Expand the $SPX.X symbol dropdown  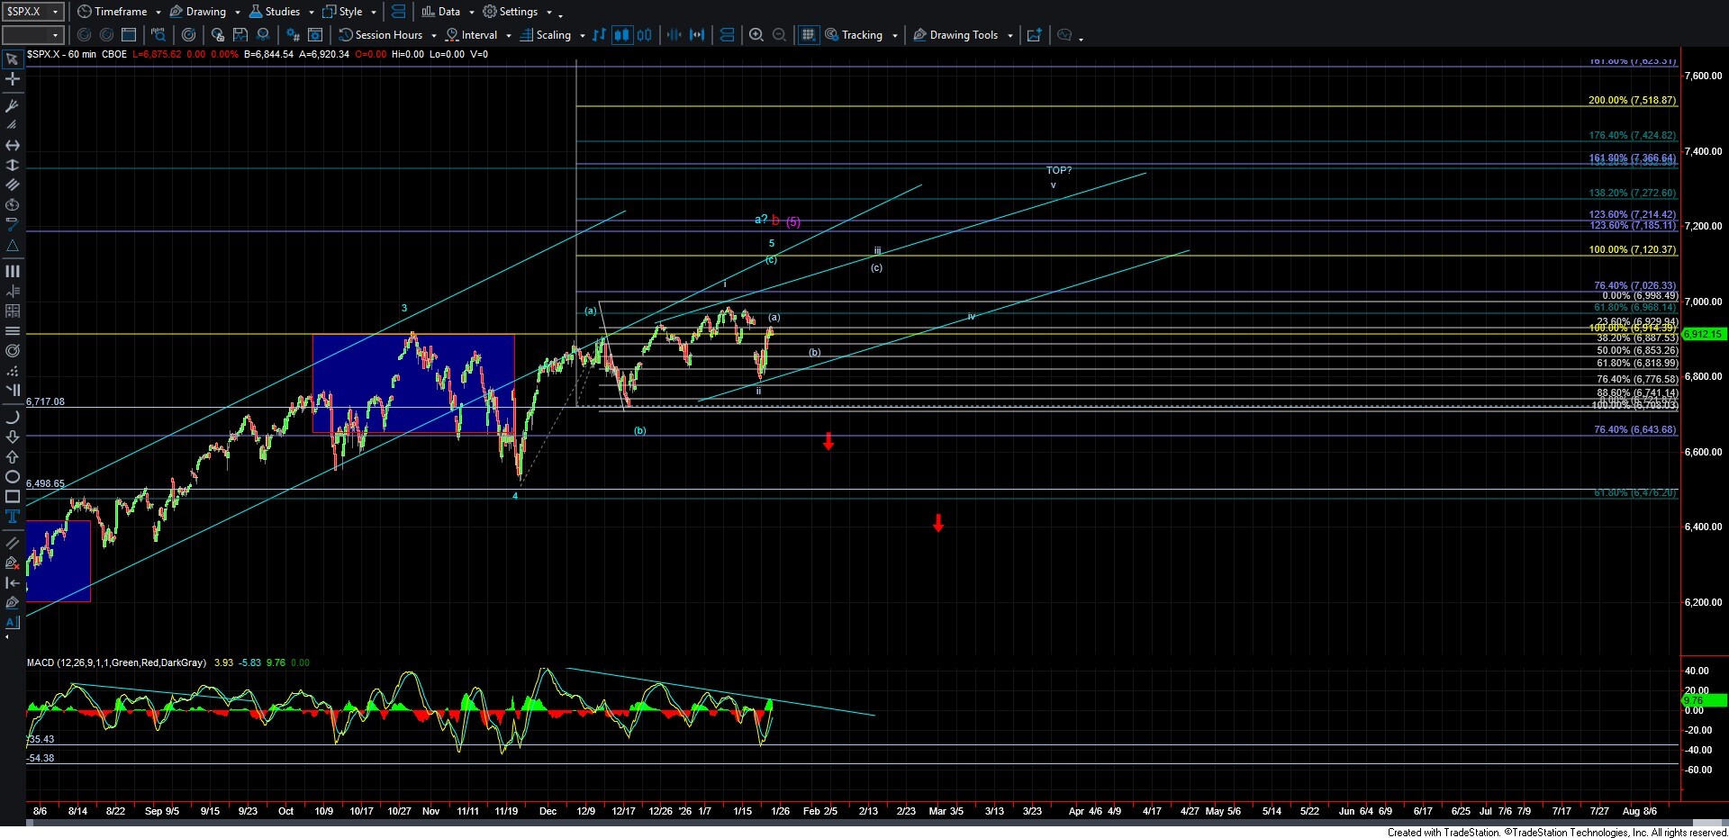tap(55, 12)
